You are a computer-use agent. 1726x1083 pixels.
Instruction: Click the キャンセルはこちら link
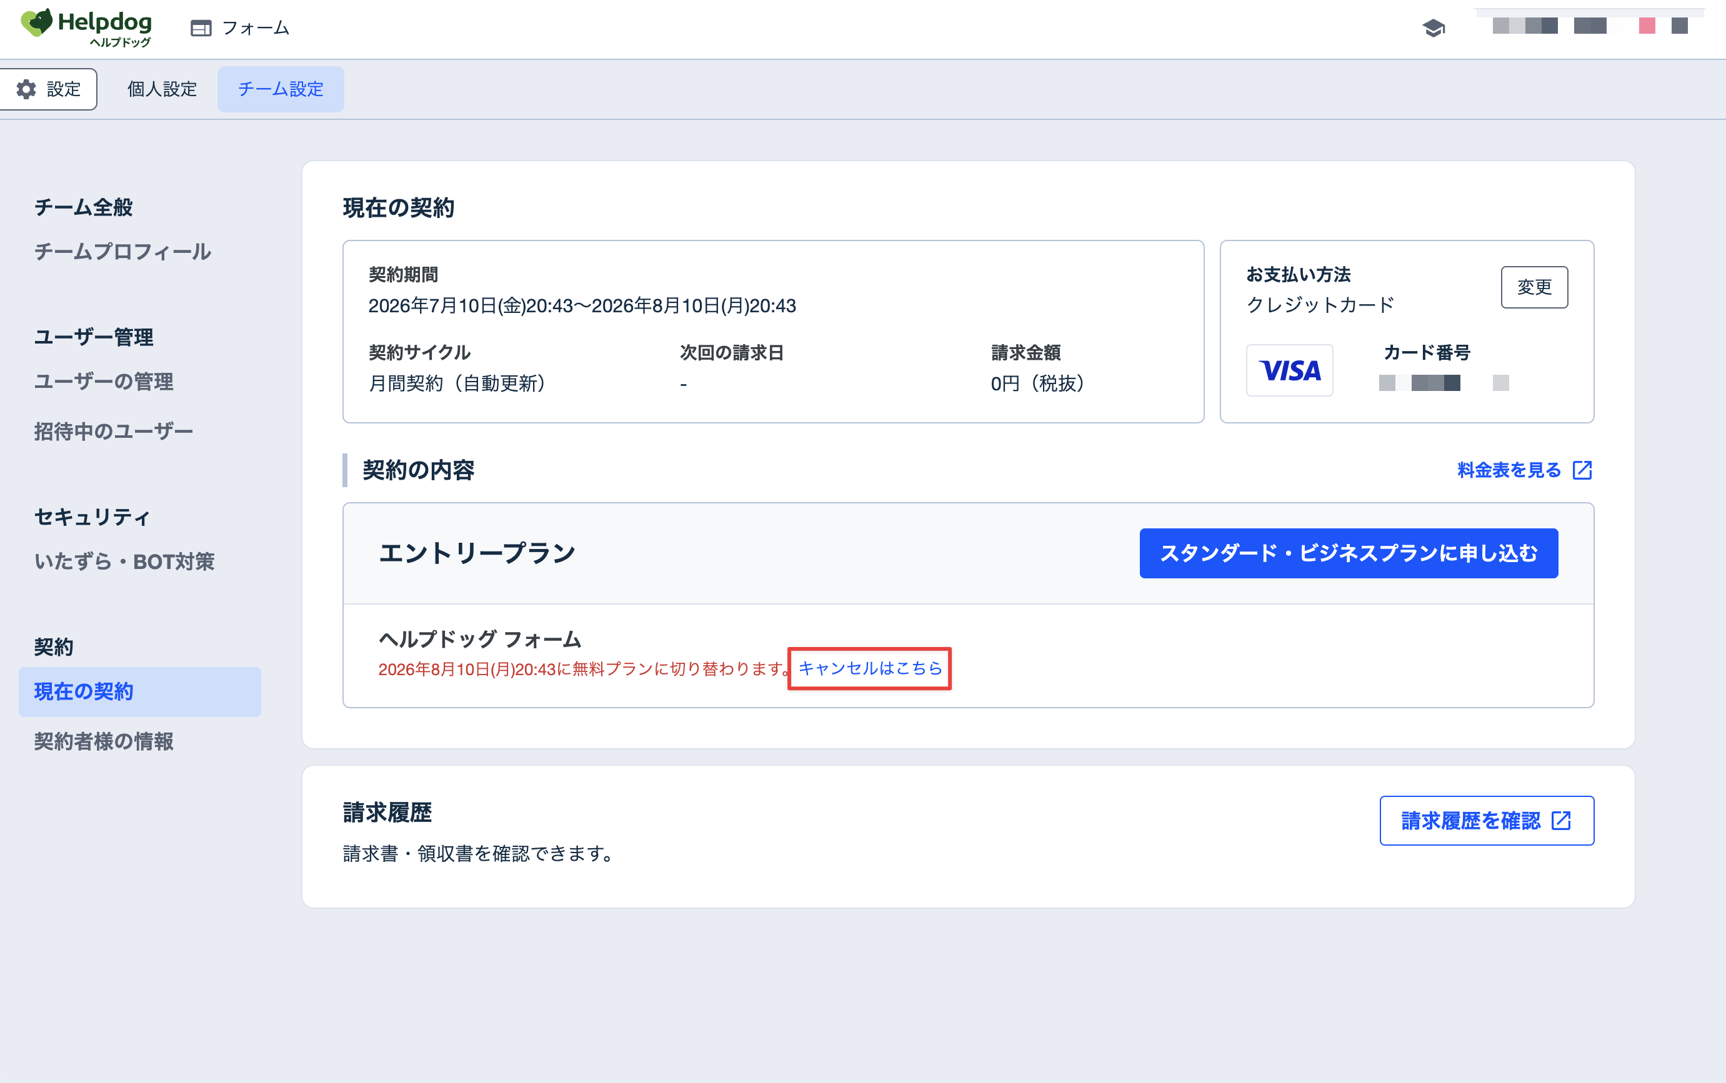click(x=870, y=668)
